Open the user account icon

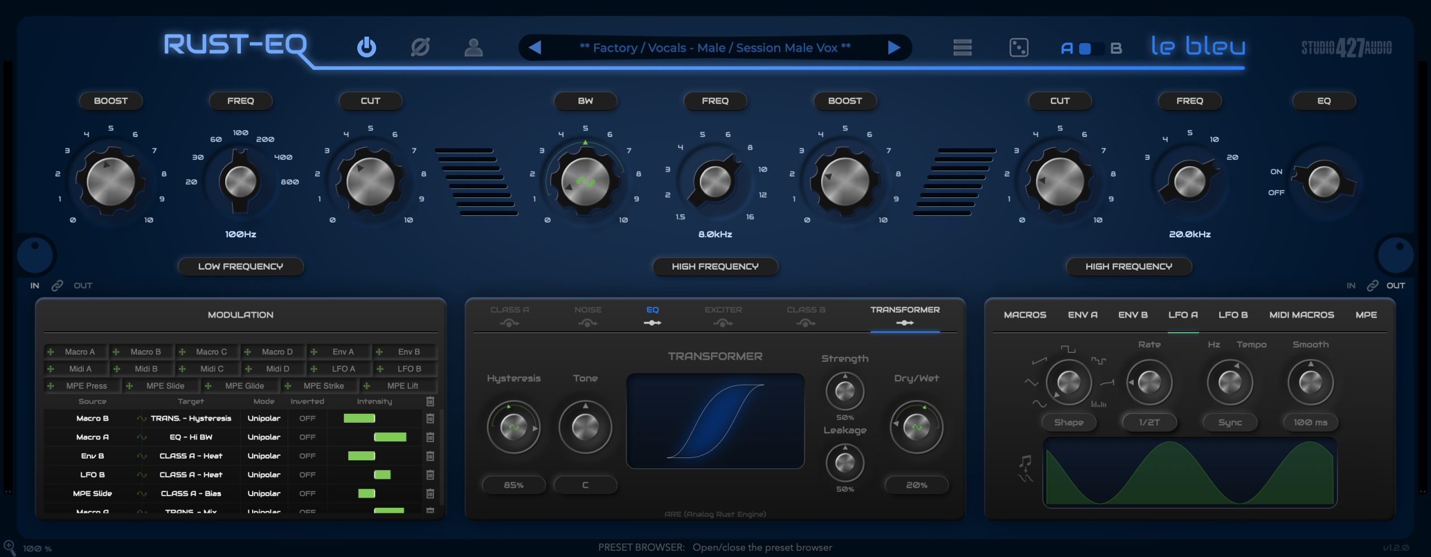pos(473,48)
